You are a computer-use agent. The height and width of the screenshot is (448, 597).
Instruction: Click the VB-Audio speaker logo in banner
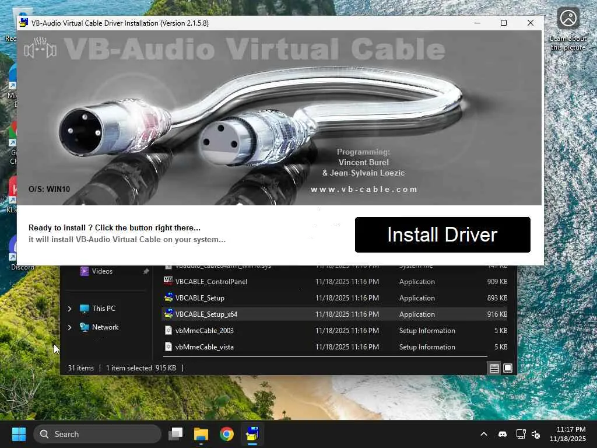40,49
